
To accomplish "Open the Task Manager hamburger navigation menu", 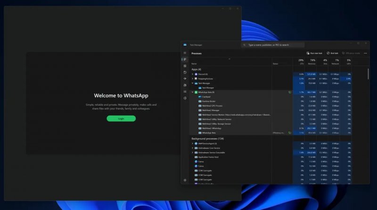I will tap(185, 53).
